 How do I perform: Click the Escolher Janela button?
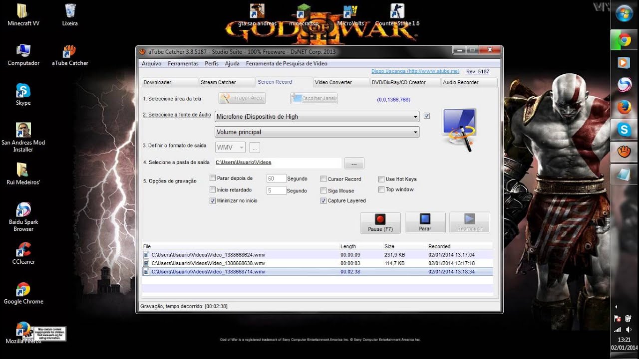[x=314, y=98]
